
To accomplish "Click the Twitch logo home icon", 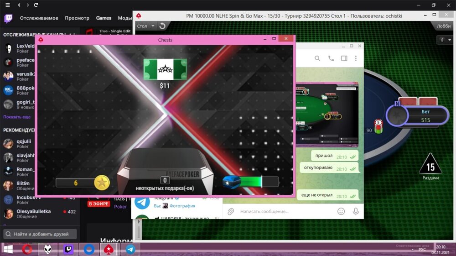I will [8, 18].
